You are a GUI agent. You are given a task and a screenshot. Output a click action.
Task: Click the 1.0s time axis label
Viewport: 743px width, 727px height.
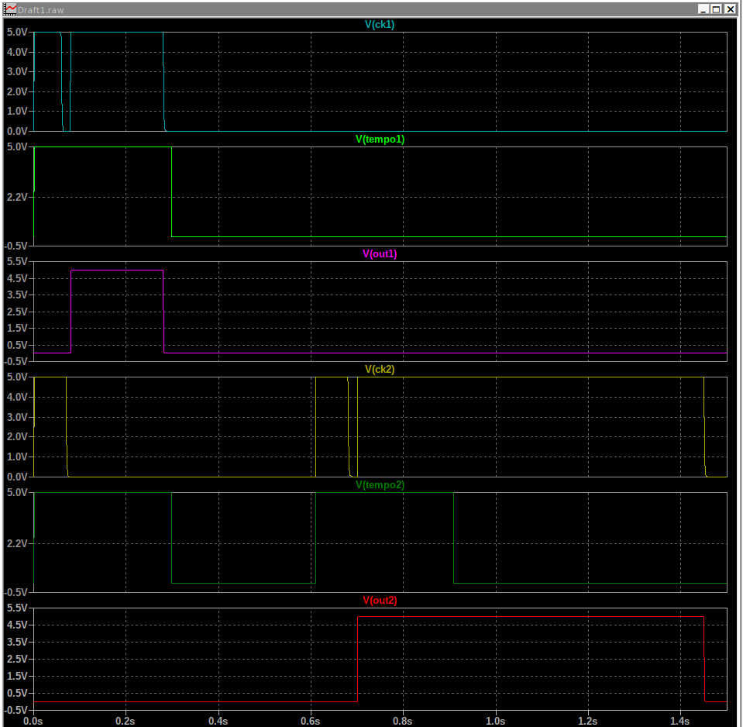495,721
